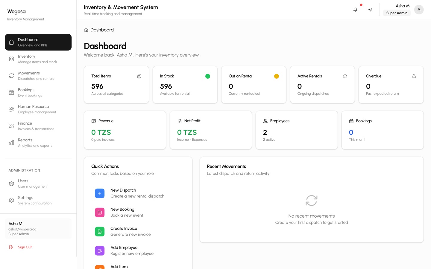Open the user avatar "A" menu

coord(419,10)
